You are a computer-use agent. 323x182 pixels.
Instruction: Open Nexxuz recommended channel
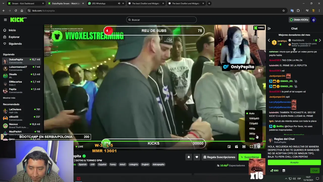point(21,126)
